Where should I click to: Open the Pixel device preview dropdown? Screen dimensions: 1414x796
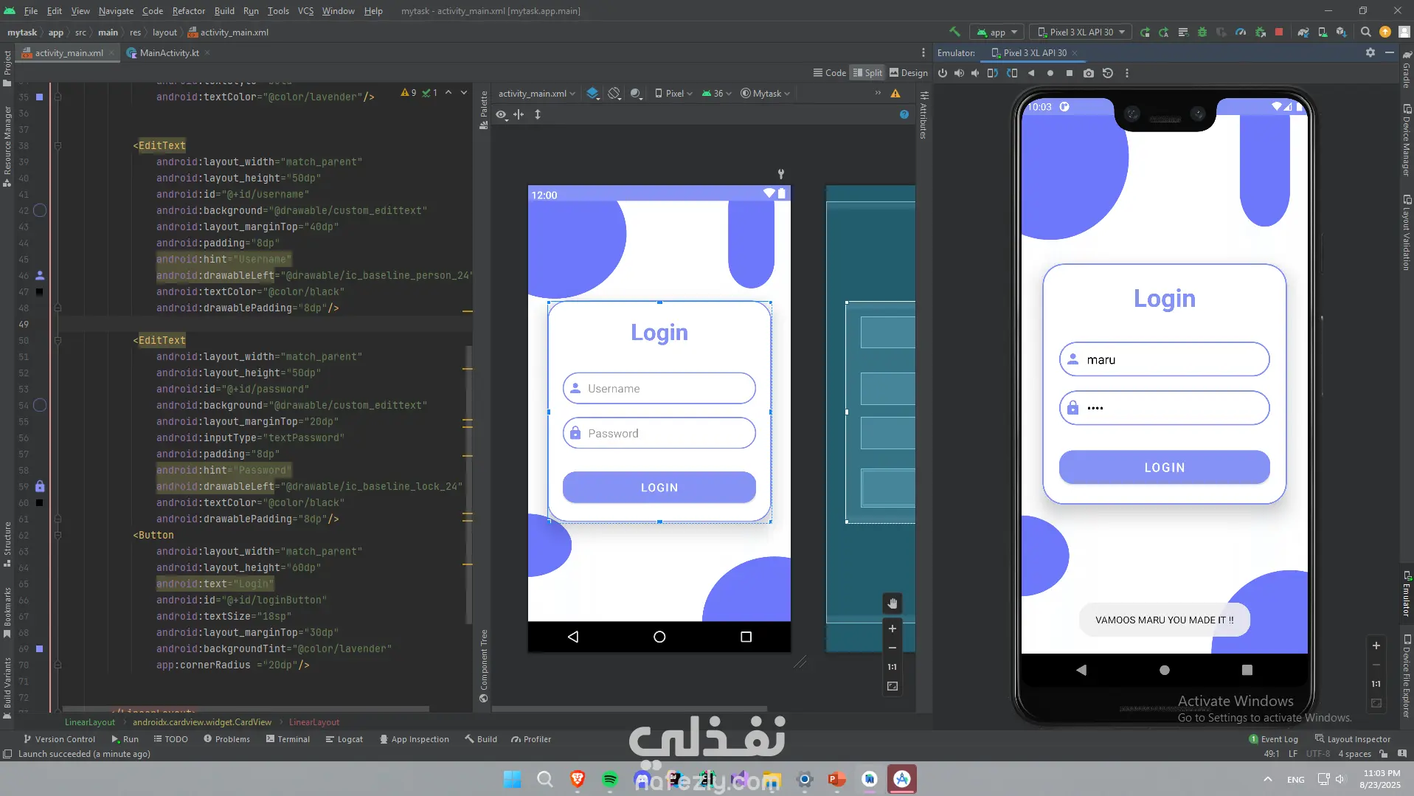coord(673,94)
